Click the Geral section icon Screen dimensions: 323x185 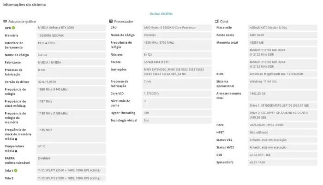[217, 21]
